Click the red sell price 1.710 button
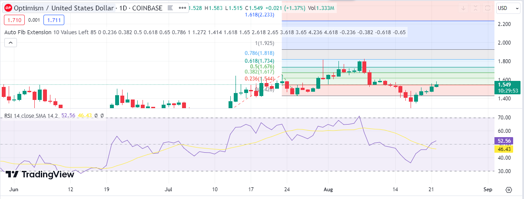 [13, 19]
